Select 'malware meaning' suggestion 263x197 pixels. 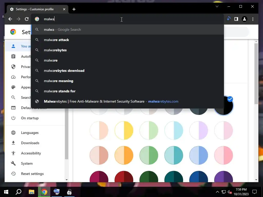127,81
